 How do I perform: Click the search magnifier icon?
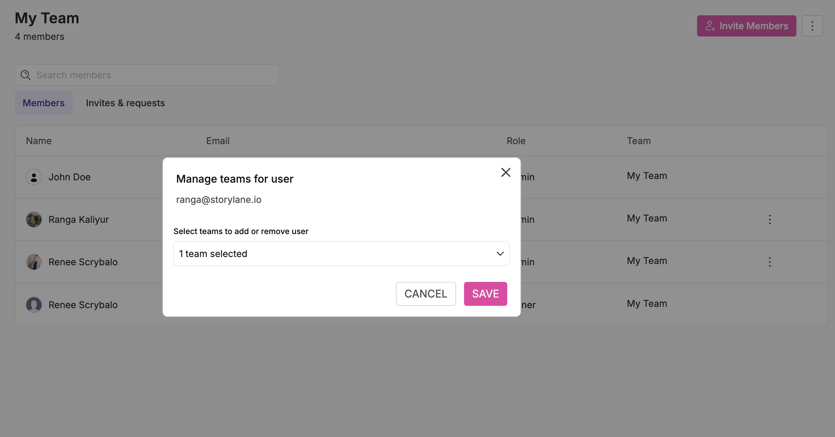point(26,75)
